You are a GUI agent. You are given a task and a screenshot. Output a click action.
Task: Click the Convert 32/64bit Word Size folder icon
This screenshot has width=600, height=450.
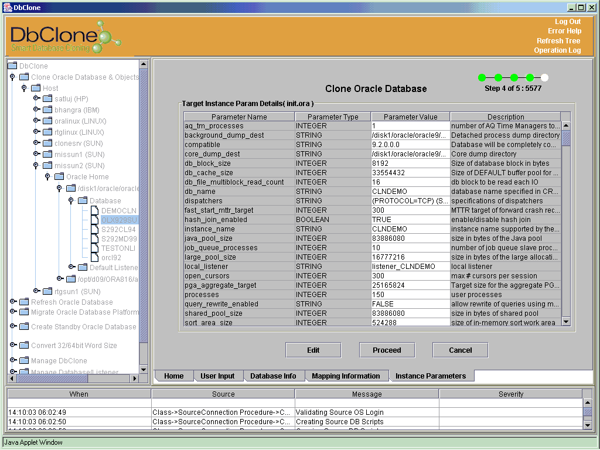pyautogui.click(x=24, y=345)
